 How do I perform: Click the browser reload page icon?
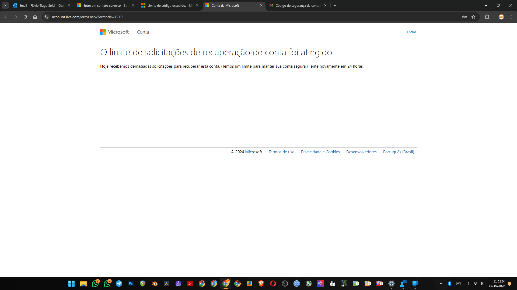(25, 17)
